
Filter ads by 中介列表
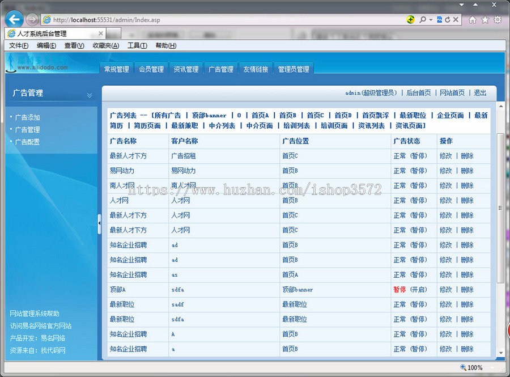222,126
